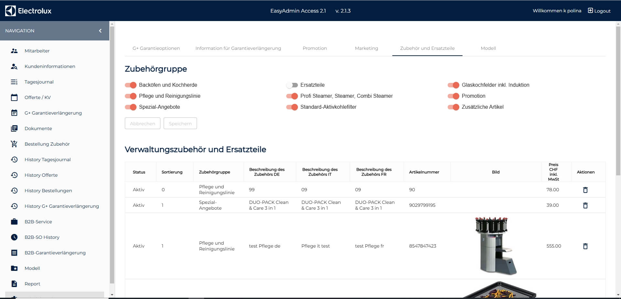This screenshot has width=621, height=299.
Task: Turn off Glaskochfelder inkl. Induktion toggle
Action: [x=453, y=85]
